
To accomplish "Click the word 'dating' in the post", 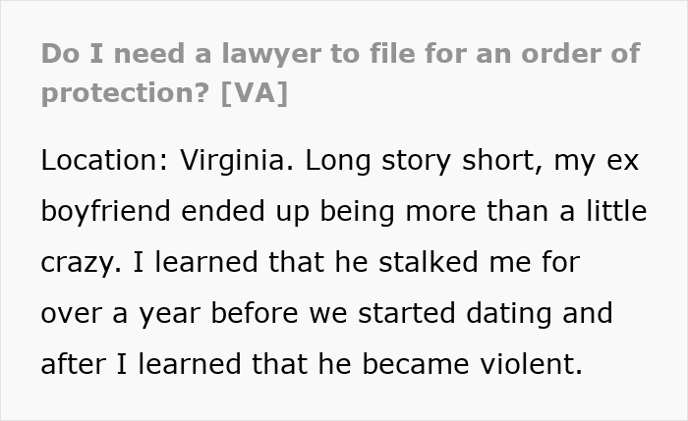I will (508, 314).
